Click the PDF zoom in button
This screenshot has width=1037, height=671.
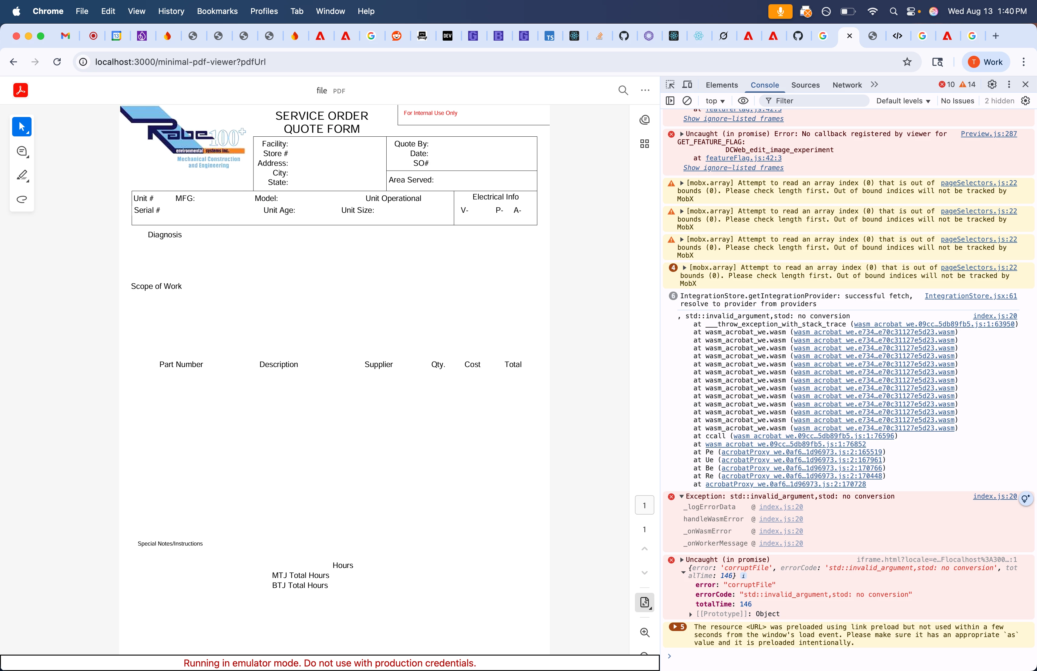[644, 632]
